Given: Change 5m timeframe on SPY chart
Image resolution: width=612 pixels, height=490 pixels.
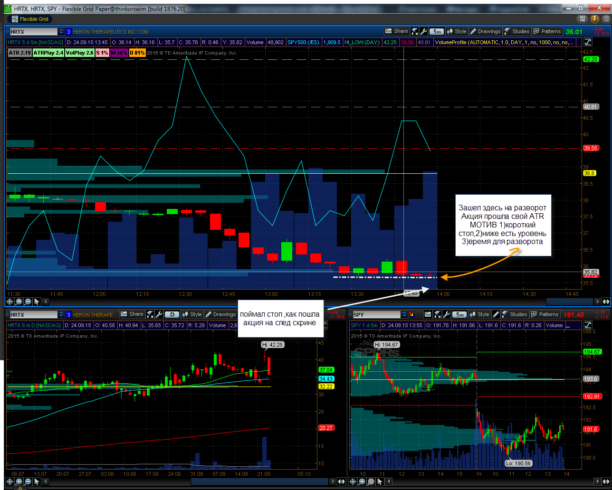Looking at the screenshot, I should pyautogui.click(x=459, y=314).
